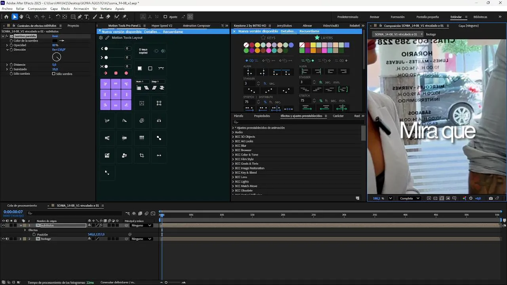Image resolution: width=507 pixels, height=285 pixels.
Task: Click the current timecode 0:00:00:07
Action: [x=13, y=212]
